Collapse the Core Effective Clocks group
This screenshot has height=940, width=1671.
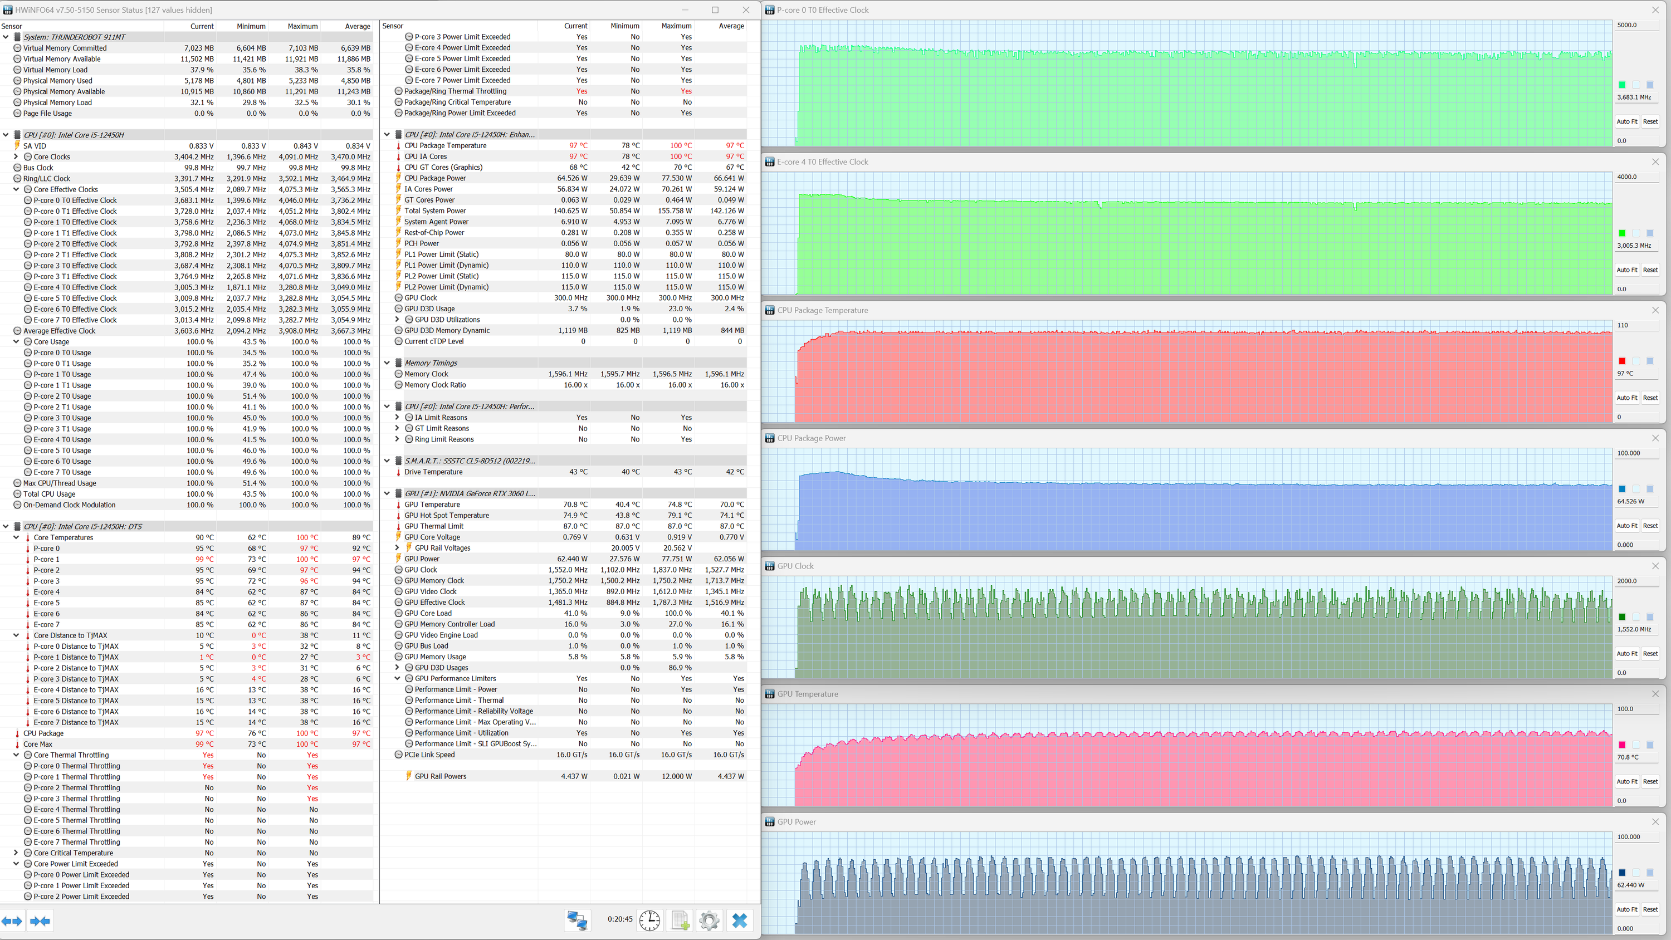point(16,189)
